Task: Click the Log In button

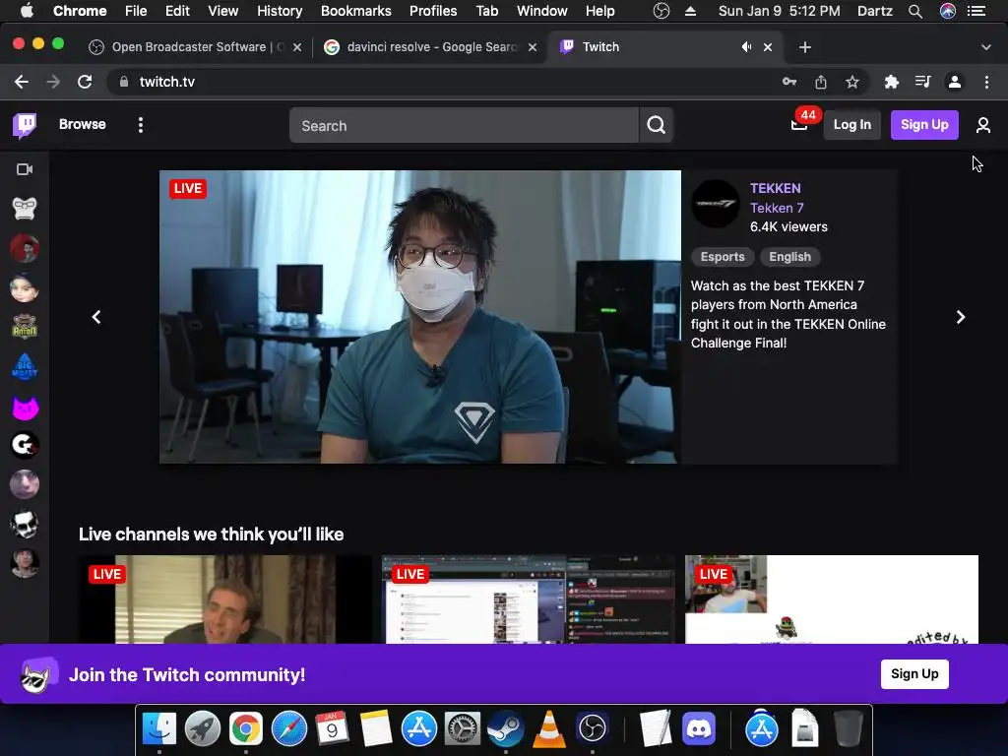Action: click(x=851, y=125)
